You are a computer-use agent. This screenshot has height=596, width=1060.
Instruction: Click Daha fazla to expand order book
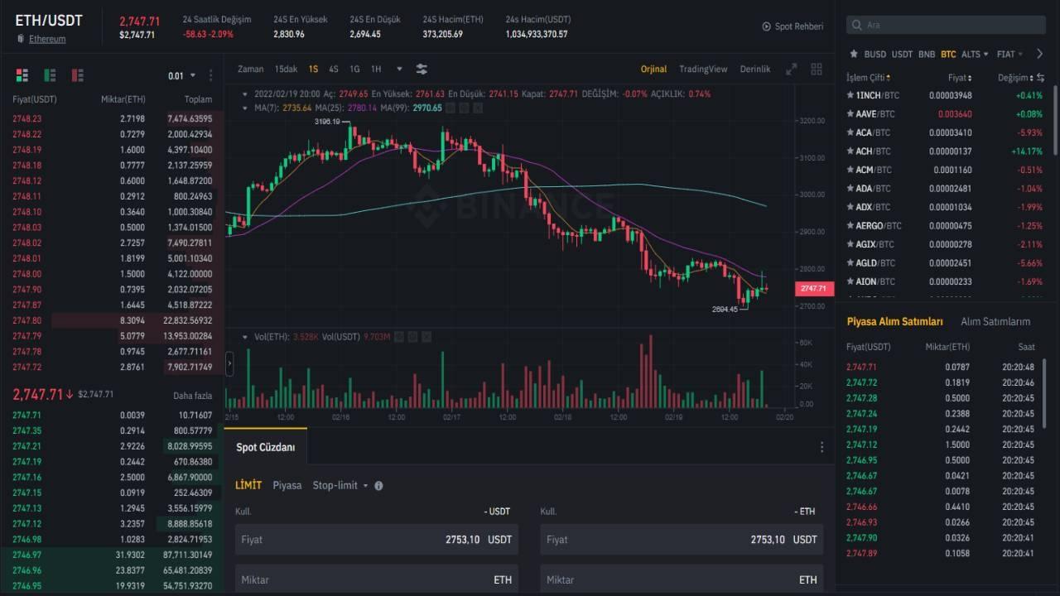click(192, 396)
